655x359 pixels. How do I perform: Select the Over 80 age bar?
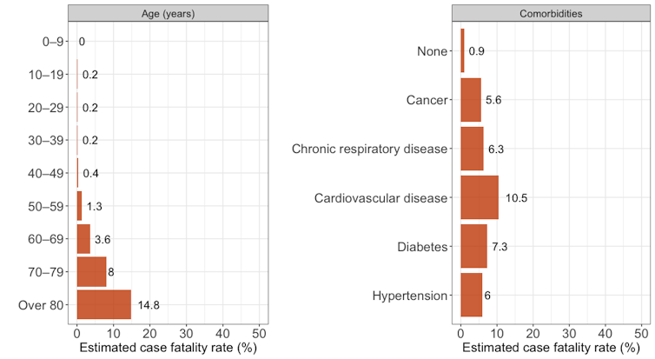pos(103,304)
